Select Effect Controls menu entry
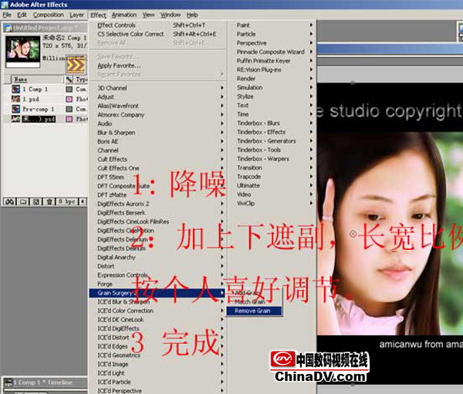The height and width of the screenshot is (394, 463). [157, 25]
